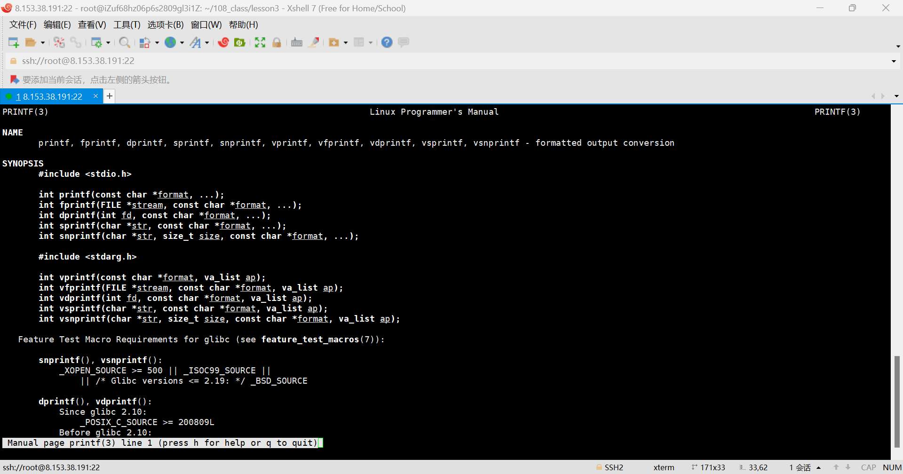Click SSH2 protocol status entry
The width and height of the screenshot is (903, 474).
(x=610, y=467)
